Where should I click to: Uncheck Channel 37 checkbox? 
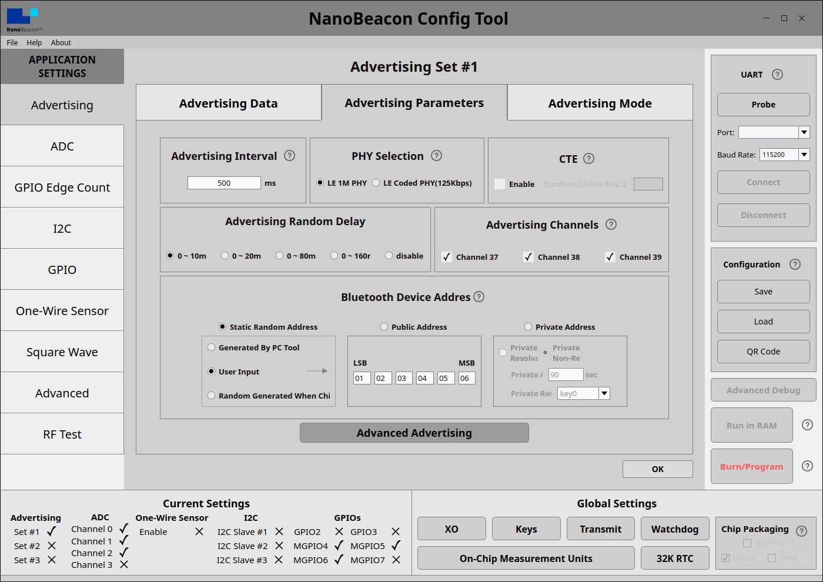click(x=447, y=257)
